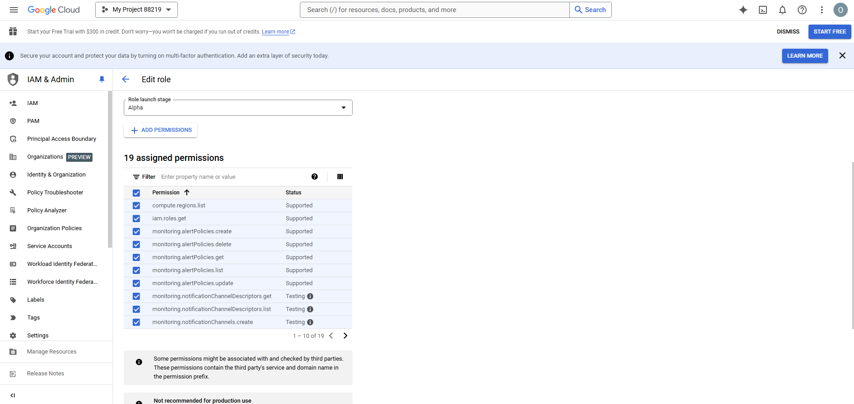Close the multi-factor authentication banner
This screenshot has width=854, height=404.
(x=842, y=55)
